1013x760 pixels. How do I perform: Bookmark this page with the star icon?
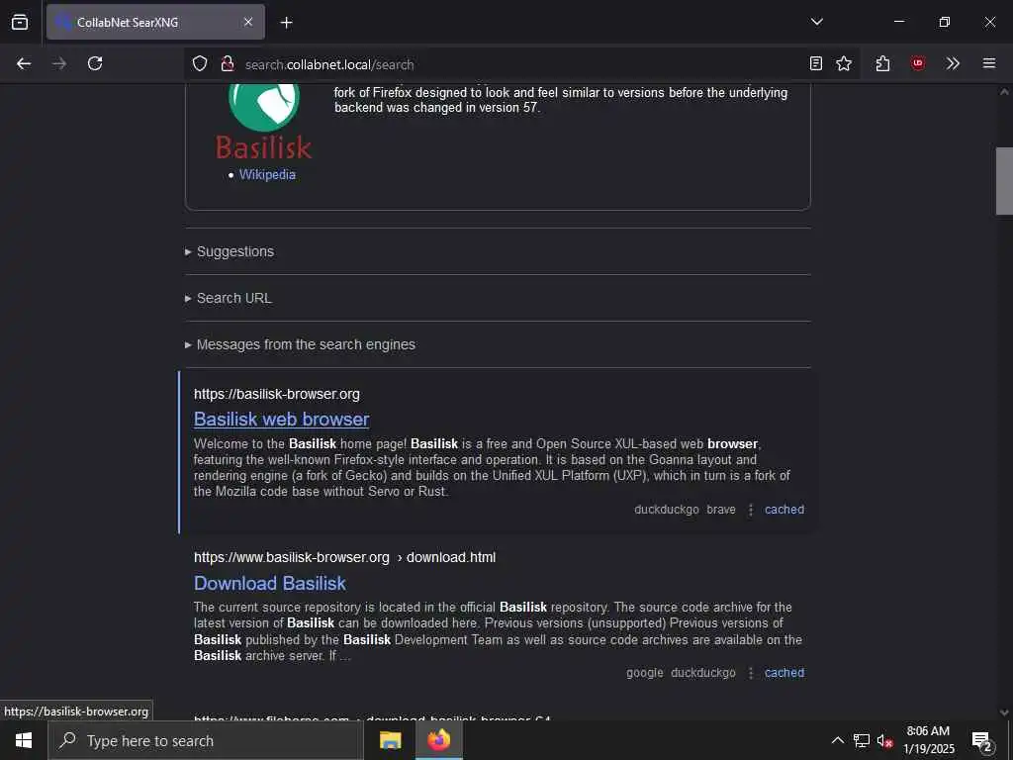(844, 63)
